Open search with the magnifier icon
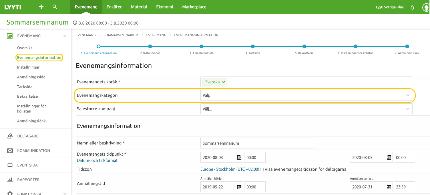Viewport: 430px width, 195px height. point(55,7)
